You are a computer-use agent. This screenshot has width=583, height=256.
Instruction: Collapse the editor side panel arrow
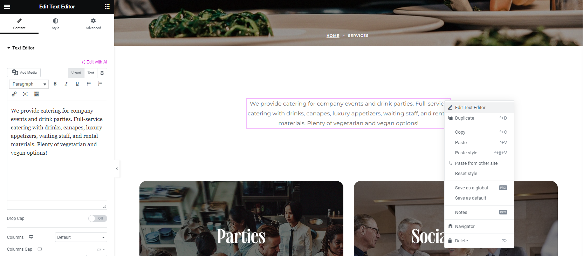tap(117, 169)
